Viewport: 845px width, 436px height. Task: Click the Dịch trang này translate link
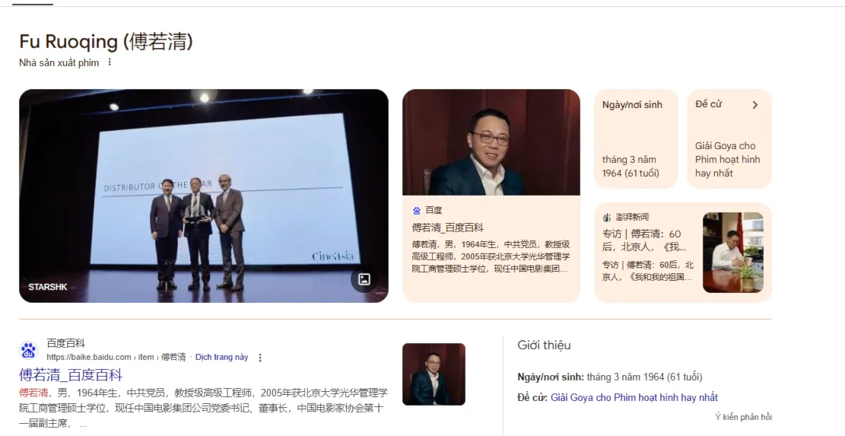[x=221, y=358]
